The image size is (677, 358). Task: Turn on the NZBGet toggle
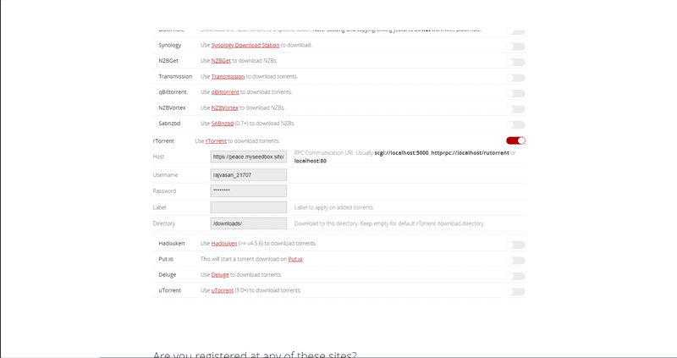[515, 62]
